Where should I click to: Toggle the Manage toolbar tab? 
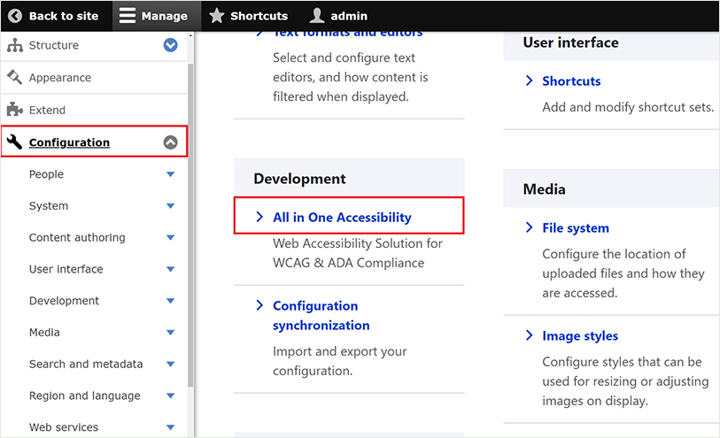point(157,16)
